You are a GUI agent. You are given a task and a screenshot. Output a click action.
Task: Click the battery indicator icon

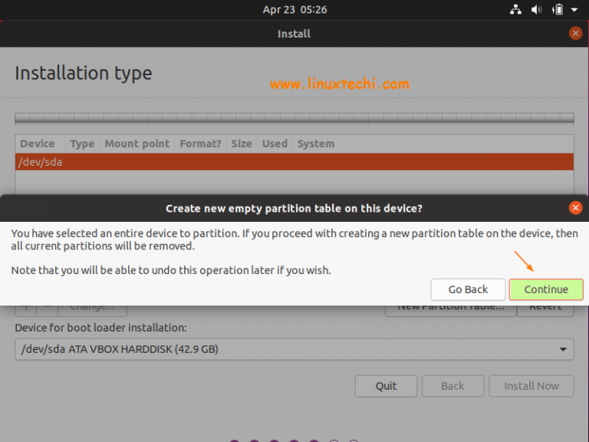pyautogui.click(x=558, y=9)
